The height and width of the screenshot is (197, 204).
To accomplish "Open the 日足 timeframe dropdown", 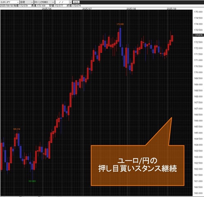I will 27,2.
